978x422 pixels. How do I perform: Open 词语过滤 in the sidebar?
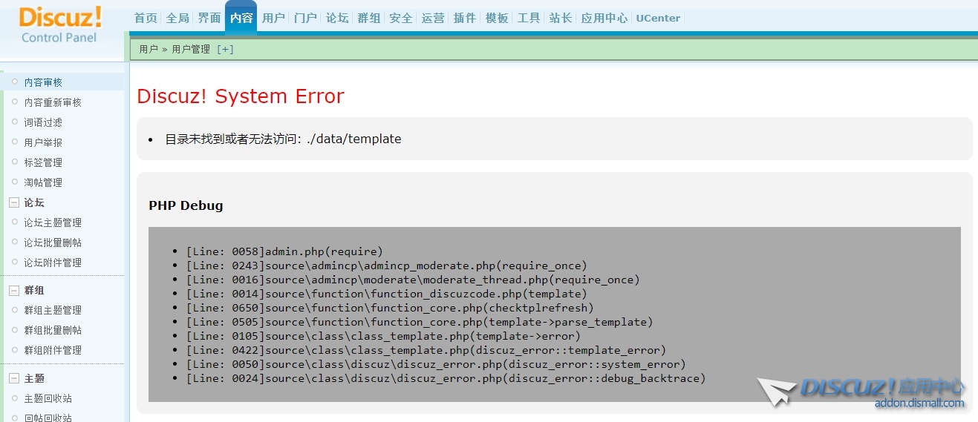(43, 122)
